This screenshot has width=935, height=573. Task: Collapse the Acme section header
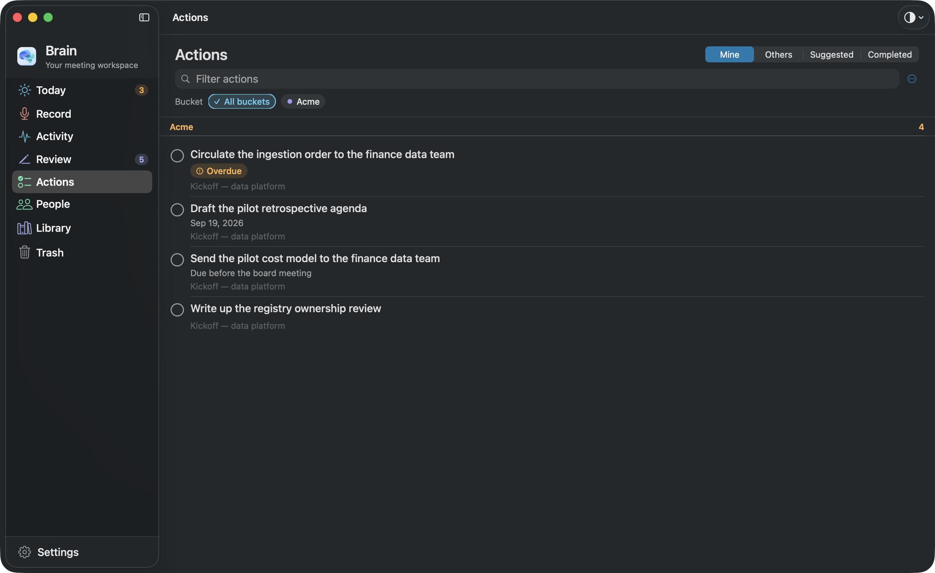click(x=181, y=127)
